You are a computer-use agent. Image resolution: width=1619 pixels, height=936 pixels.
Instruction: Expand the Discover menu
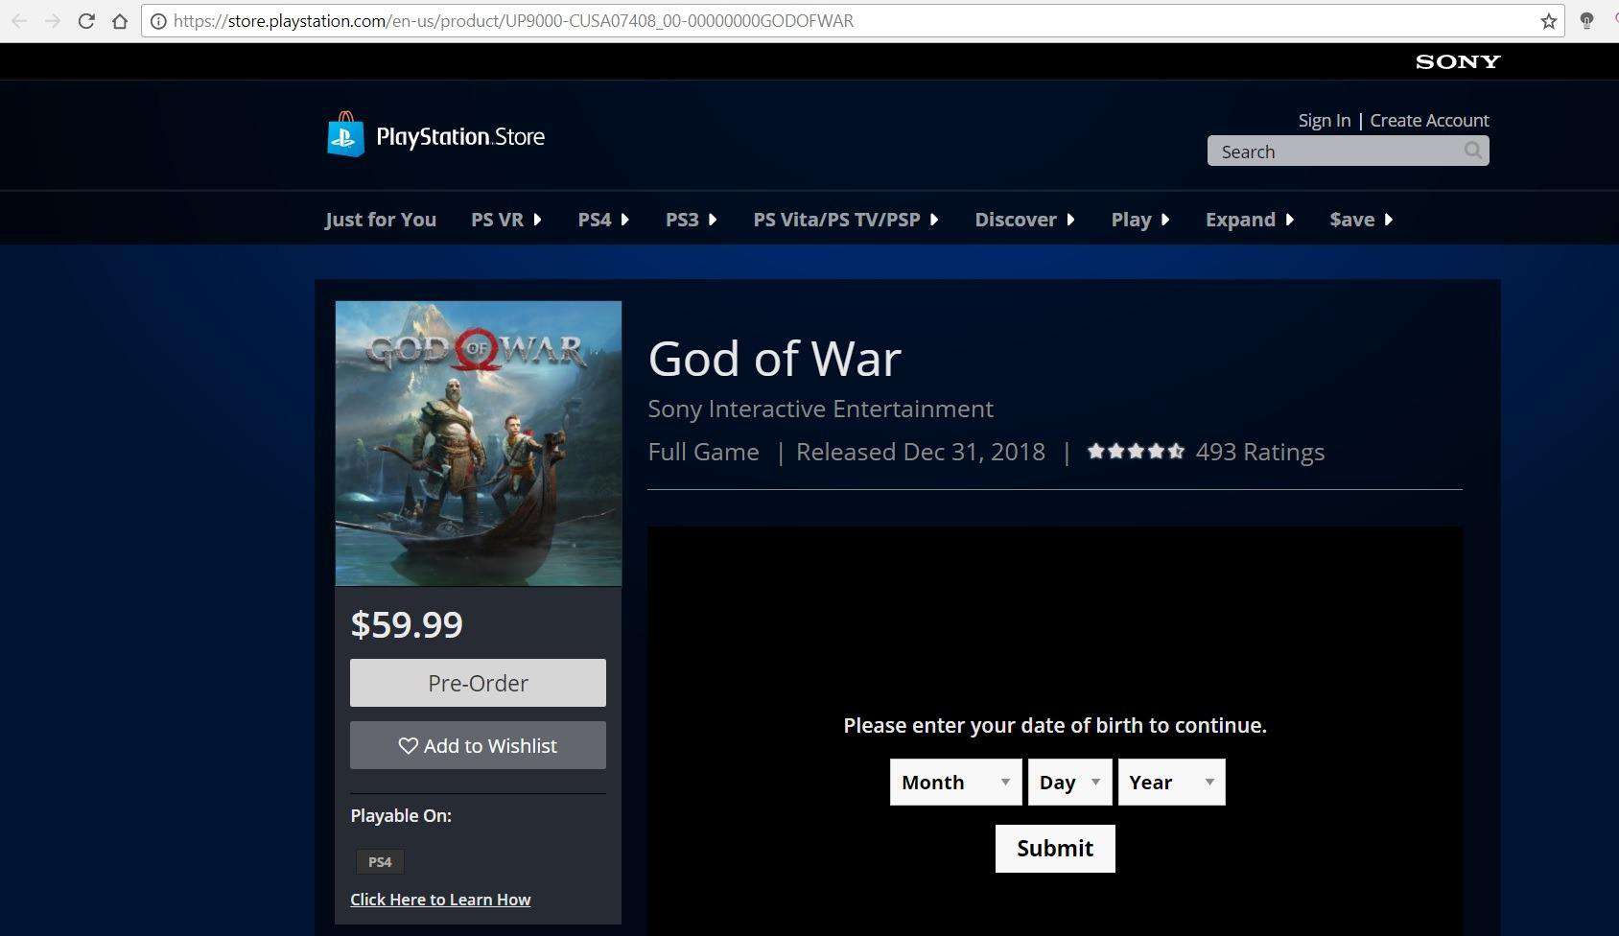coord(1024,220)
